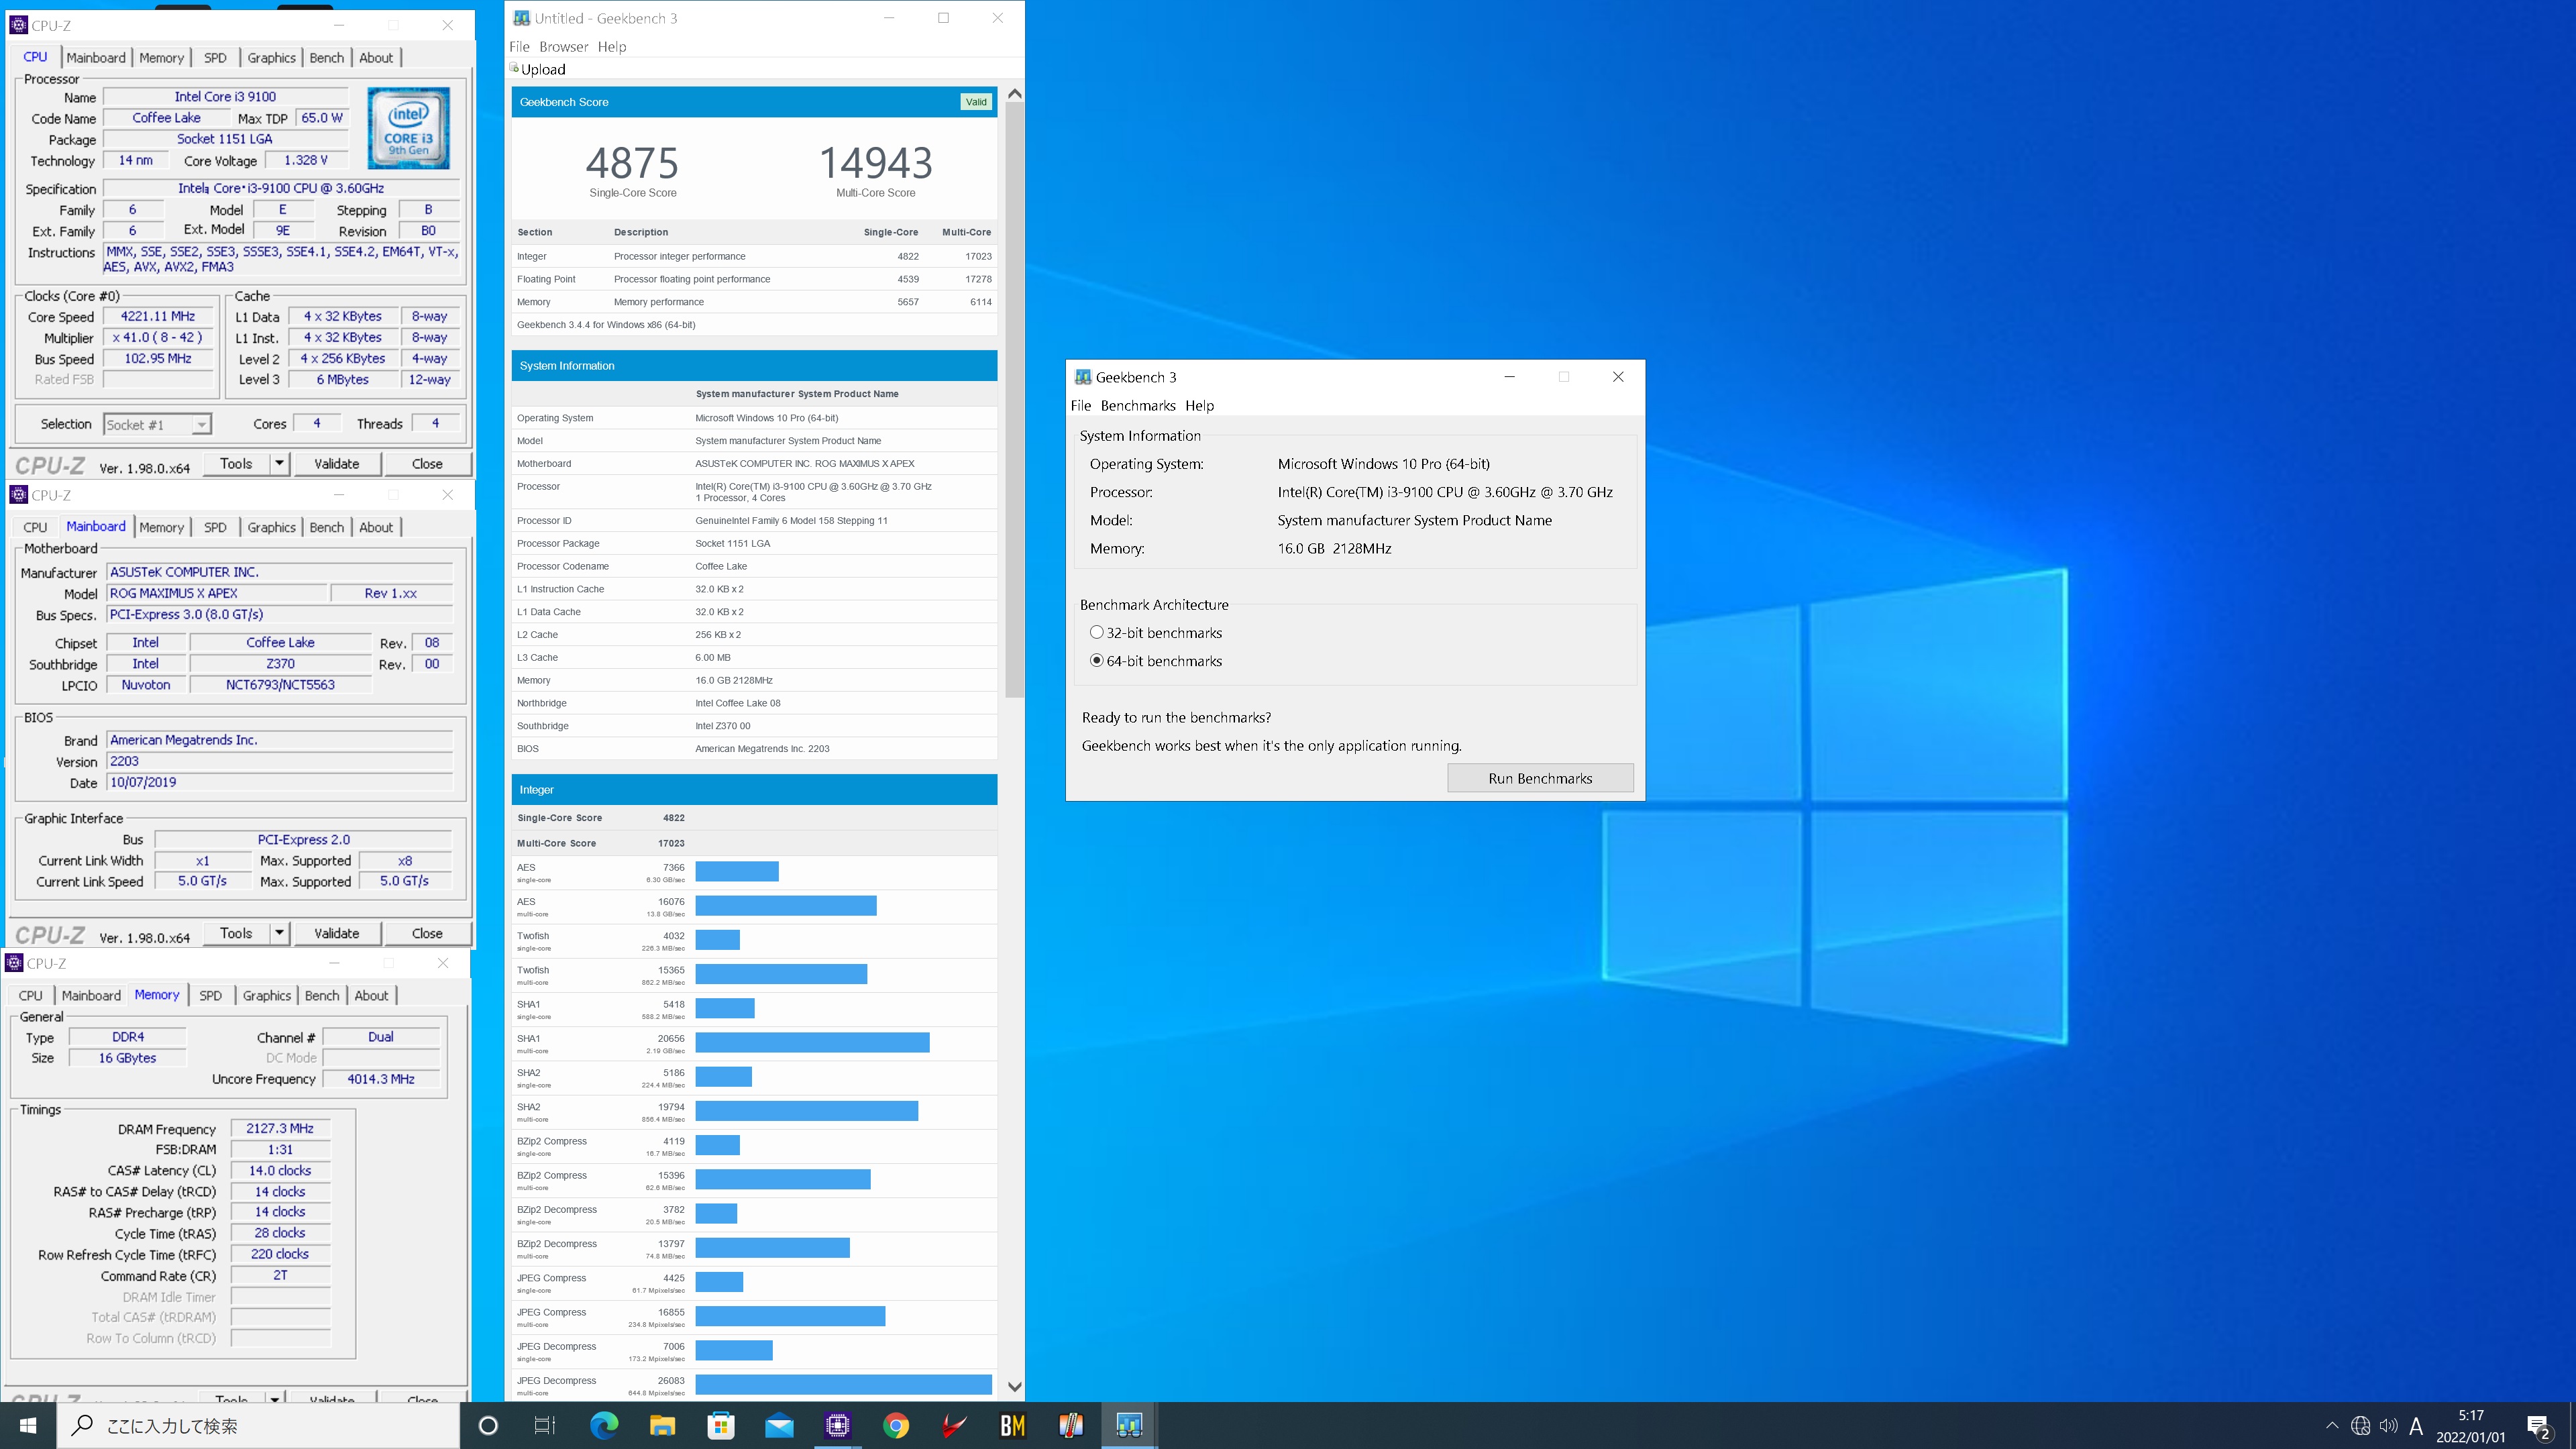Open the network globe tray icon
The width and height of the screenshot is (2576, 1449).
(x=2360, y=1426)
